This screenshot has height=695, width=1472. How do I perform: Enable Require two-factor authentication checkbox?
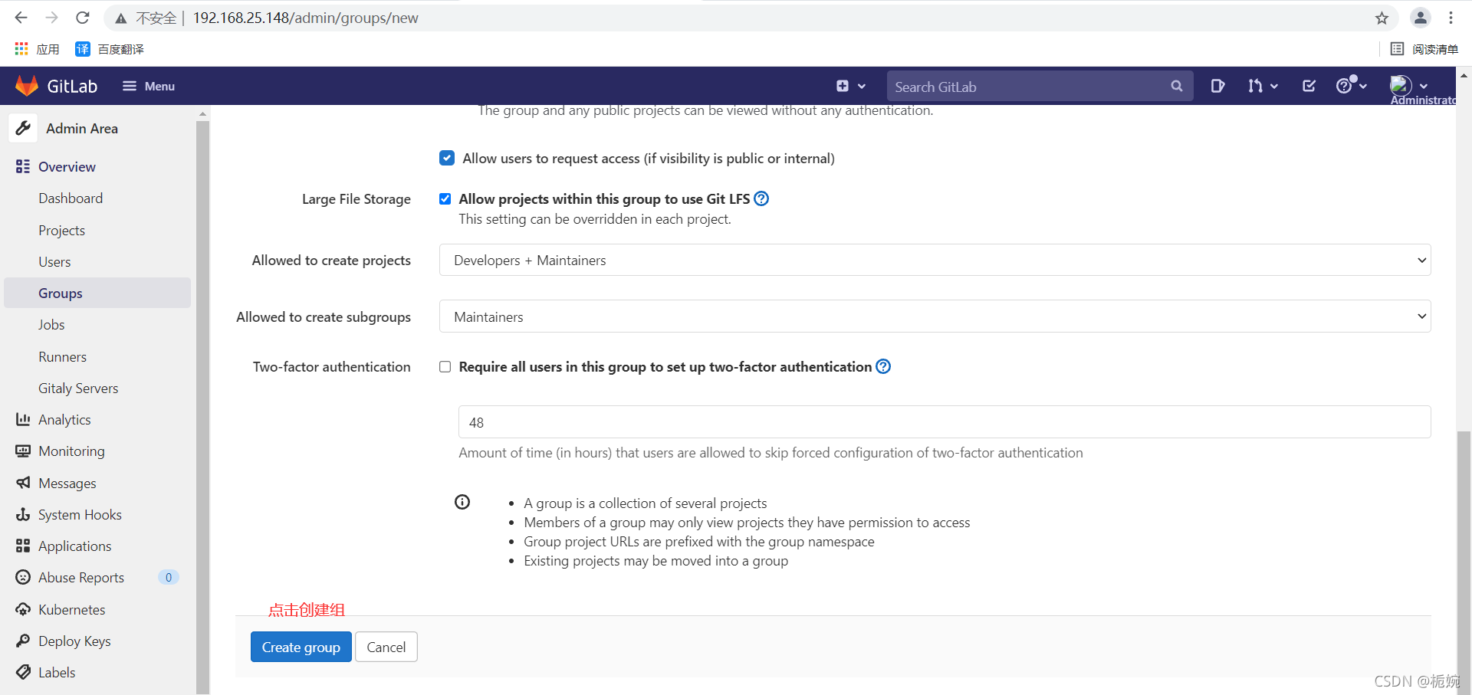click(445, 366)
